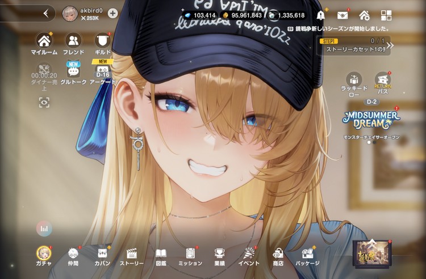Viewport: 426px width, 279px height.
Task: Open the フレンド friends list
Action: click(73, 44)
